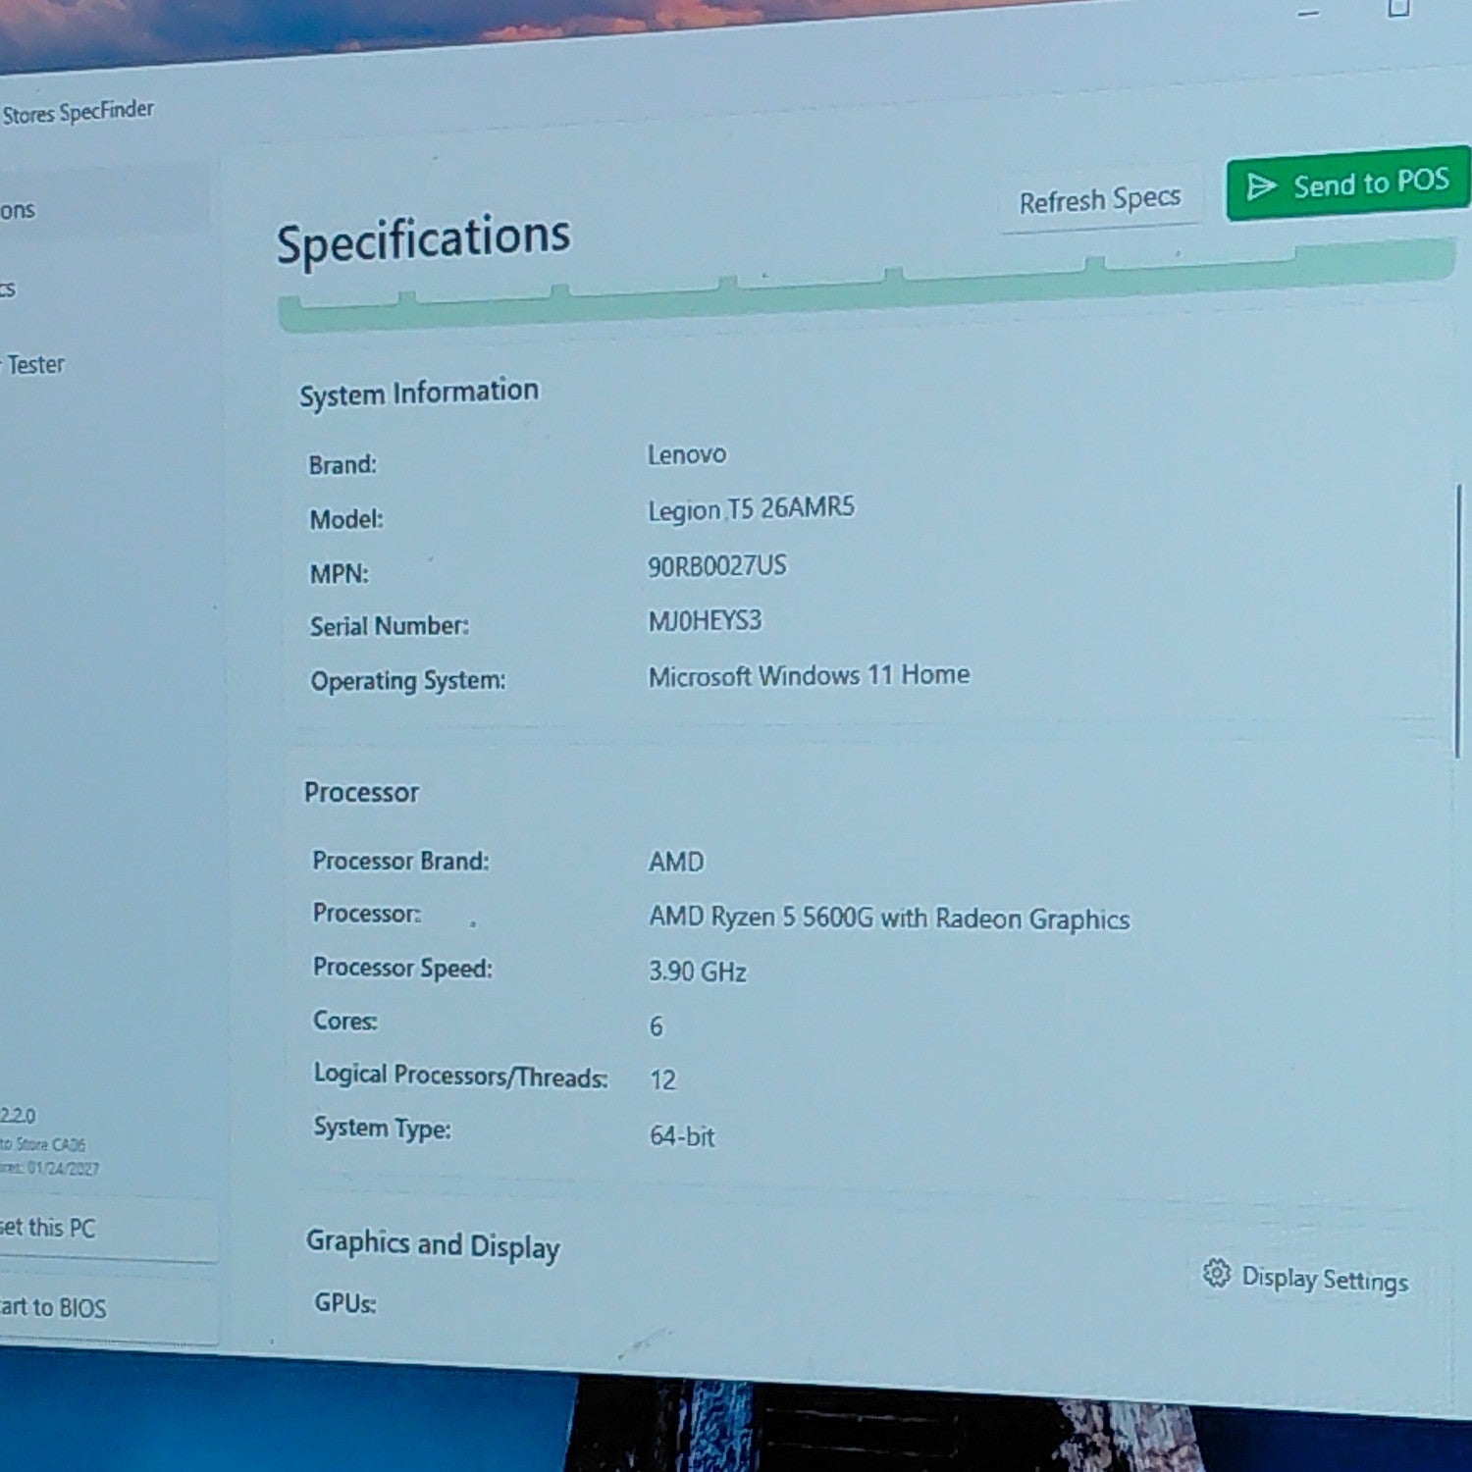Select the model value Legion T5 26AMR5
Viewport: 1472px width, 1472px height.
(x=751, y=508)
